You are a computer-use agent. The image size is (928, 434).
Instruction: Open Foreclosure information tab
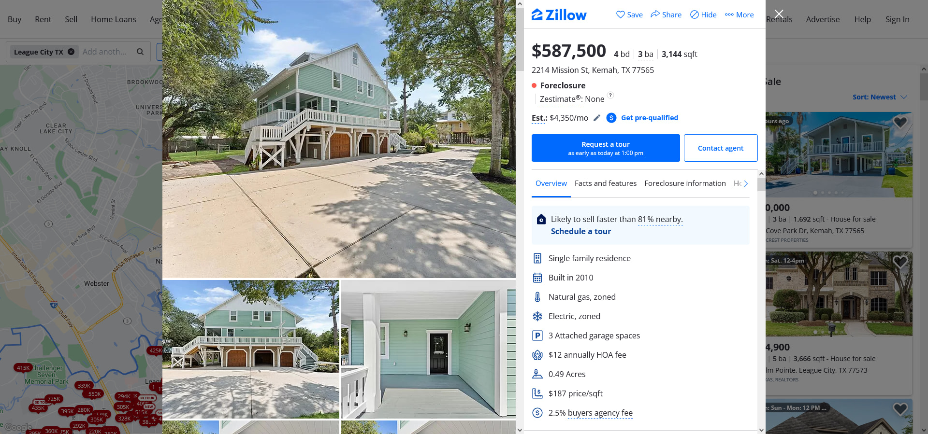(685, 183)
